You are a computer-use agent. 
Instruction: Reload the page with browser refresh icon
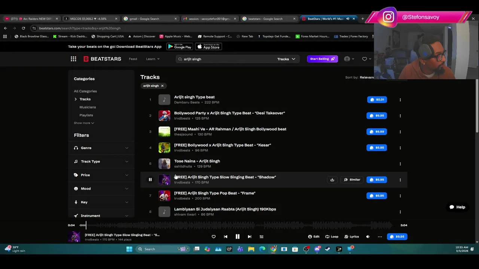23,28
